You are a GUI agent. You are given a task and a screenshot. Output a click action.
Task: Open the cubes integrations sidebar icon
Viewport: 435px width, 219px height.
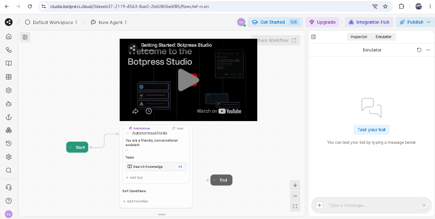(x=9, y=130)
